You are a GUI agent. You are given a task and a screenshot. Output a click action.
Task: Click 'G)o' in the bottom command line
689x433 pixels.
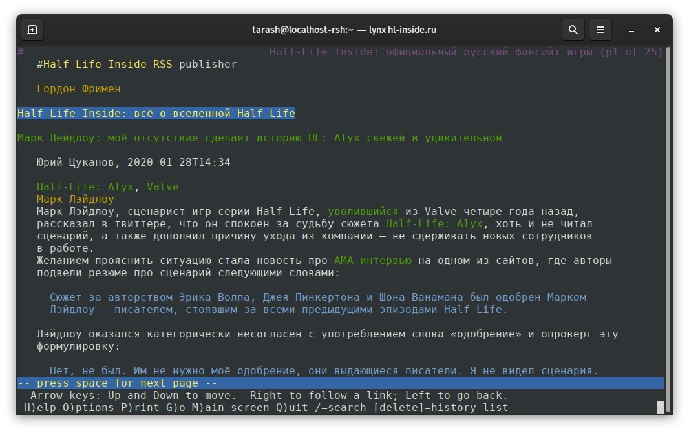[x=176, y=408]
